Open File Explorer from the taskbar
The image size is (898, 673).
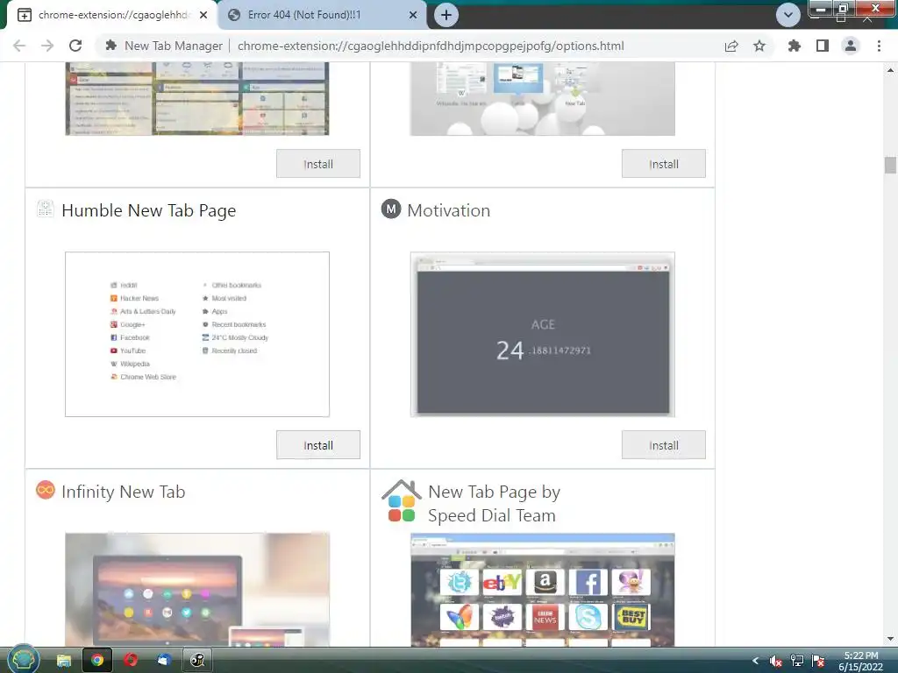[x=63, y=661]
